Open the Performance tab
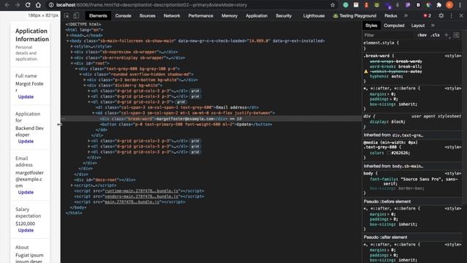Image resolution: width=467 pixels, height=263 pixels. click(x=201, y=15)
